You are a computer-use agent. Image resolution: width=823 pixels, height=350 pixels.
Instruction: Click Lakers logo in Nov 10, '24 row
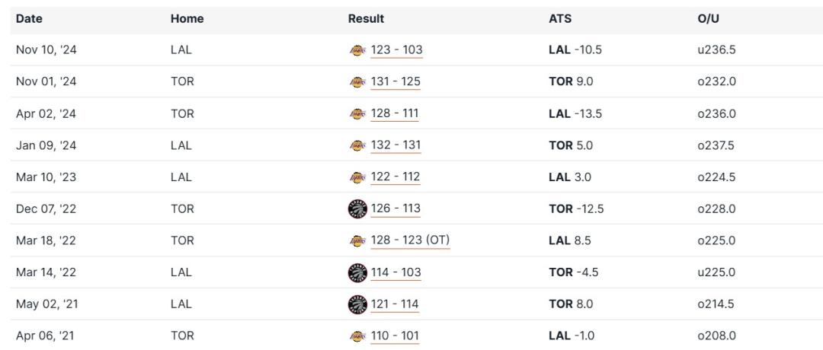357,50
